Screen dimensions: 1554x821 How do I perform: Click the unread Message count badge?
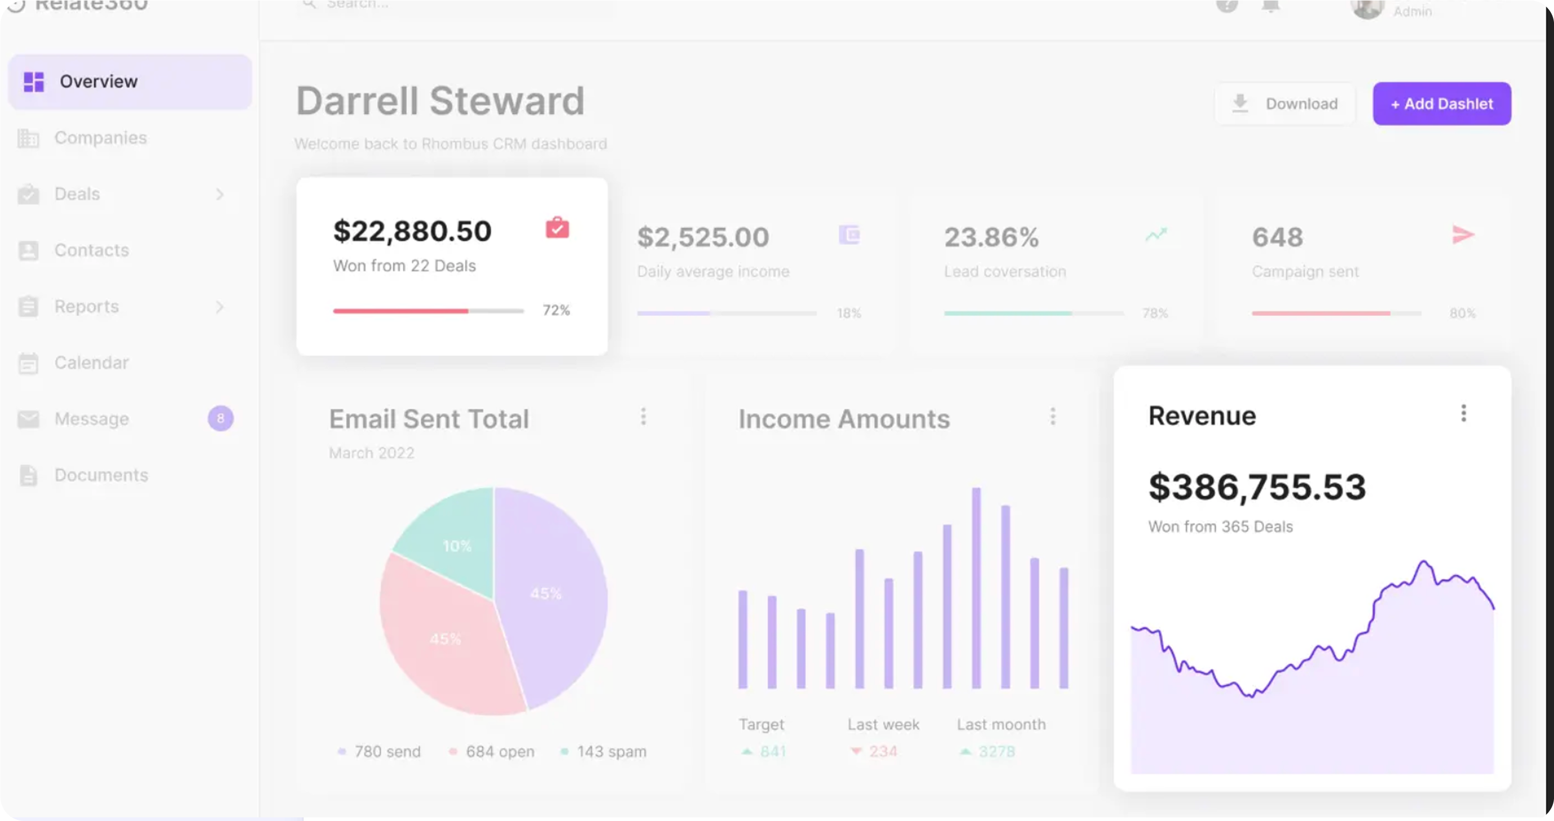coord(220,418)
